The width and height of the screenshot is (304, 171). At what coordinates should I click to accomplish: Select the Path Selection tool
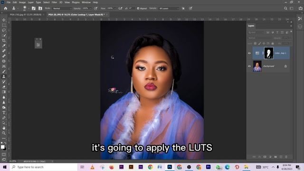4,123
